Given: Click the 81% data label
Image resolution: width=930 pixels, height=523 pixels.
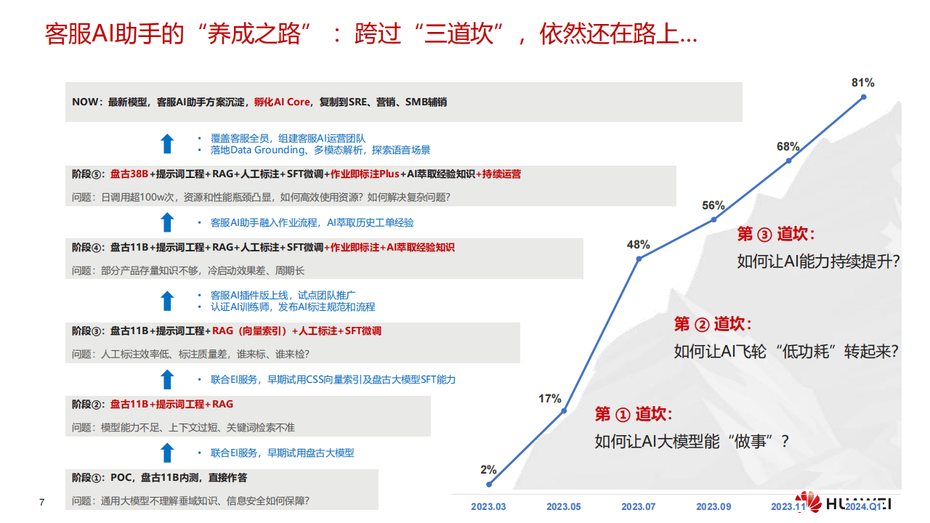Looking at the screenshot, I should coord(862,83).
